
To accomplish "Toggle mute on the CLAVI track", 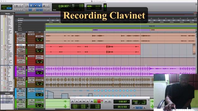I will pos(24,47).
